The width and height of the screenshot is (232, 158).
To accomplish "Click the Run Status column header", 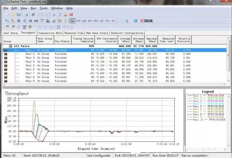I will coord(63,40).
